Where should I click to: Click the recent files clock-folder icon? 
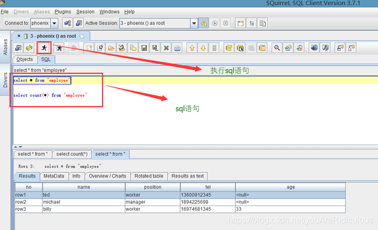[122, 48]
